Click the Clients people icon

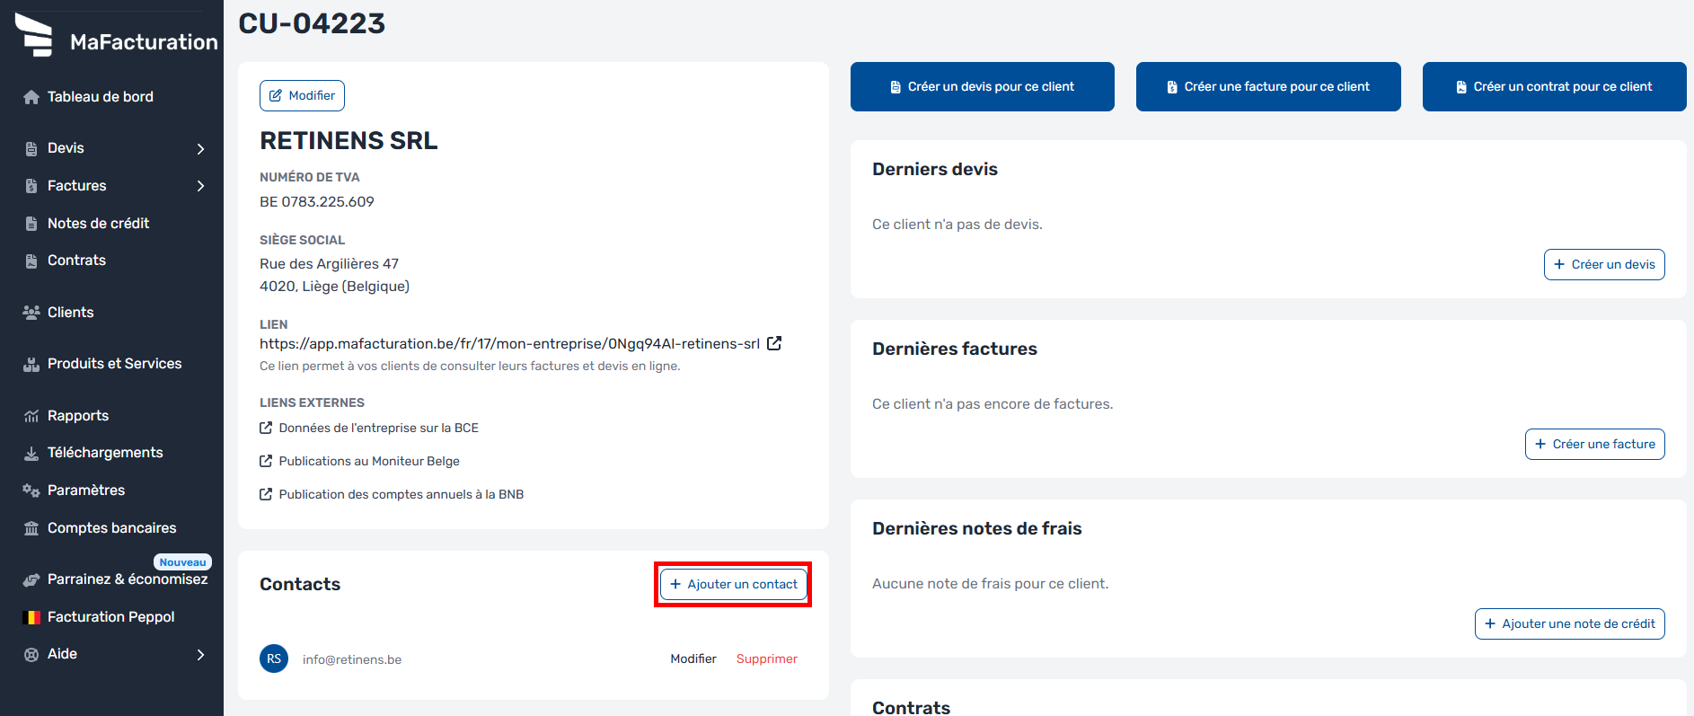coord(31,313)
